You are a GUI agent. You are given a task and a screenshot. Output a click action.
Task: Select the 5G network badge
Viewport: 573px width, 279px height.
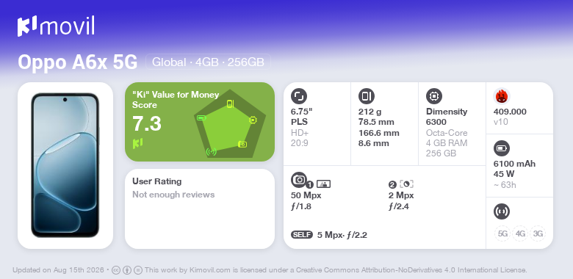pos(502,233)
